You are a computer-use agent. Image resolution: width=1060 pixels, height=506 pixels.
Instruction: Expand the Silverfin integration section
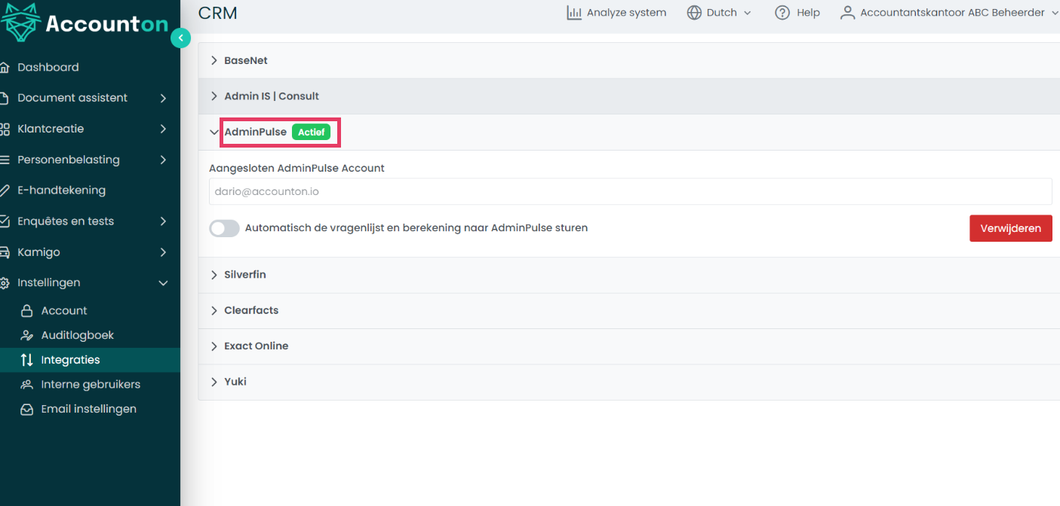coord(245,275)
